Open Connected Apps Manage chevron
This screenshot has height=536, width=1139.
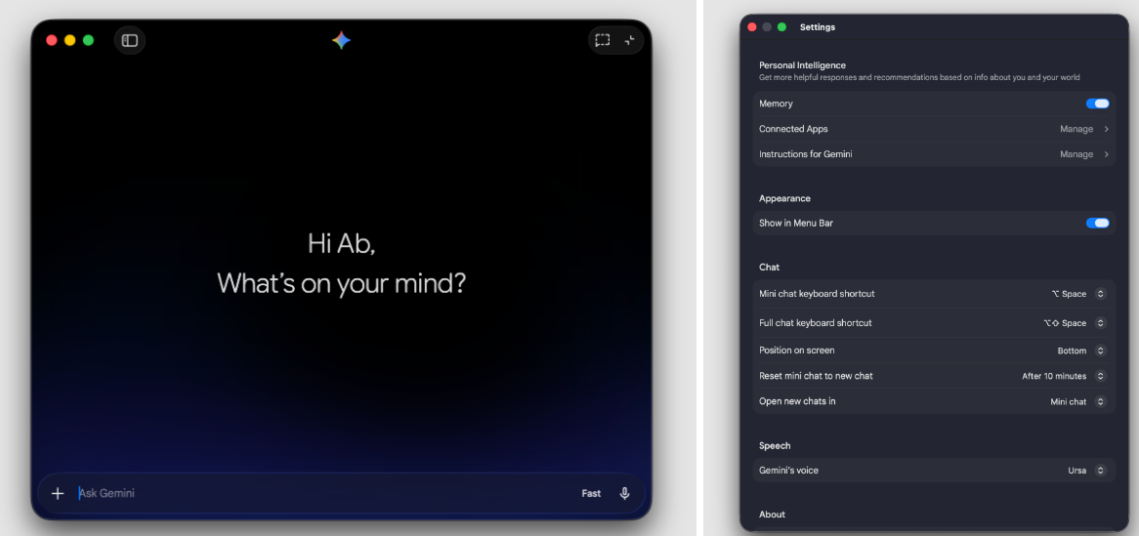[1106, 129]
